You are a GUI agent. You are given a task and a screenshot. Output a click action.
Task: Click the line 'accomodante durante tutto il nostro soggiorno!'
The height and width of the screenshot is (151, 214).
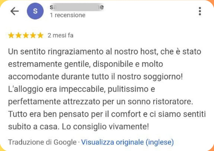(x=95, y=77)
